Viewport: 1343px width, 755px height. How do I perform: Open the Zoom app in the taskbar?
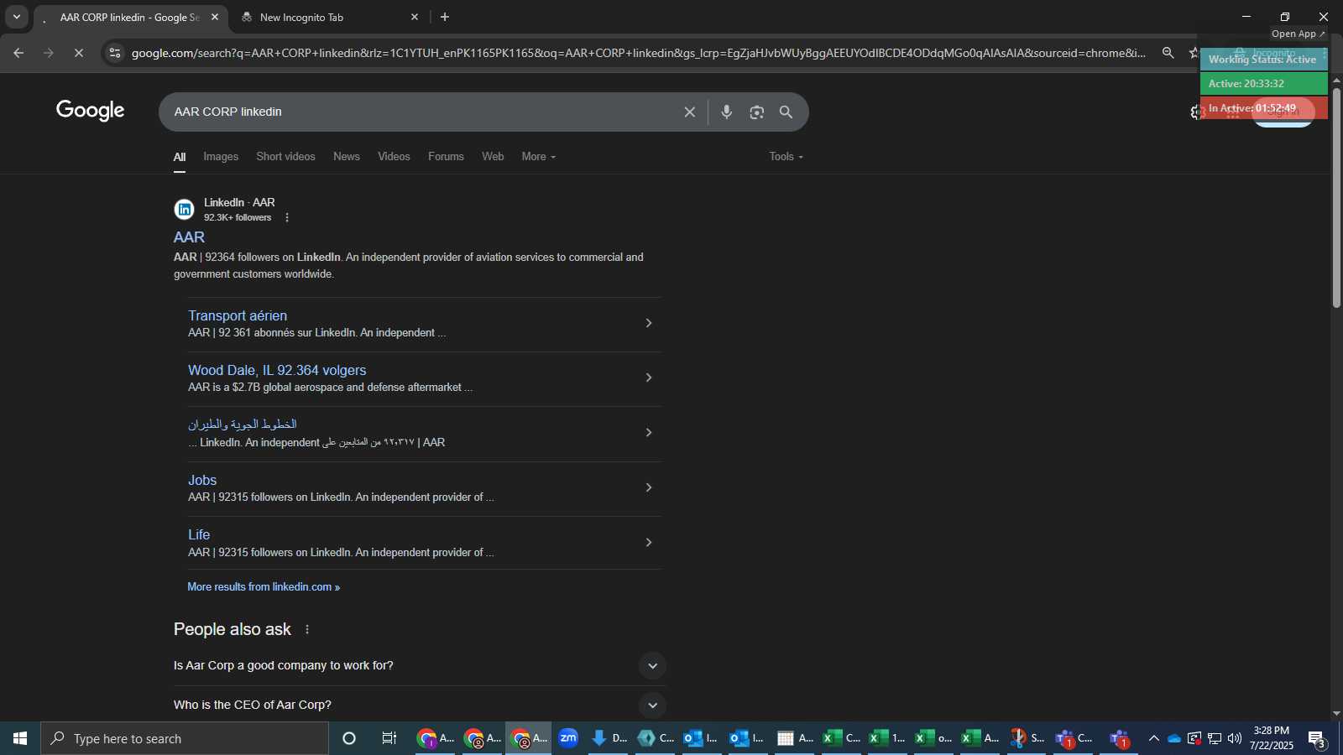[568, 738]
